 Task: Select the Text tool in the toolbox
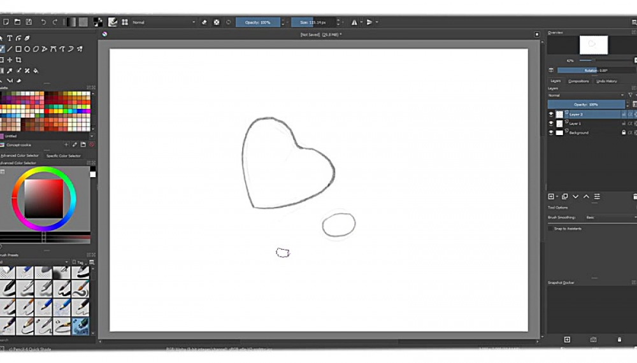click(x=11, y=38)
